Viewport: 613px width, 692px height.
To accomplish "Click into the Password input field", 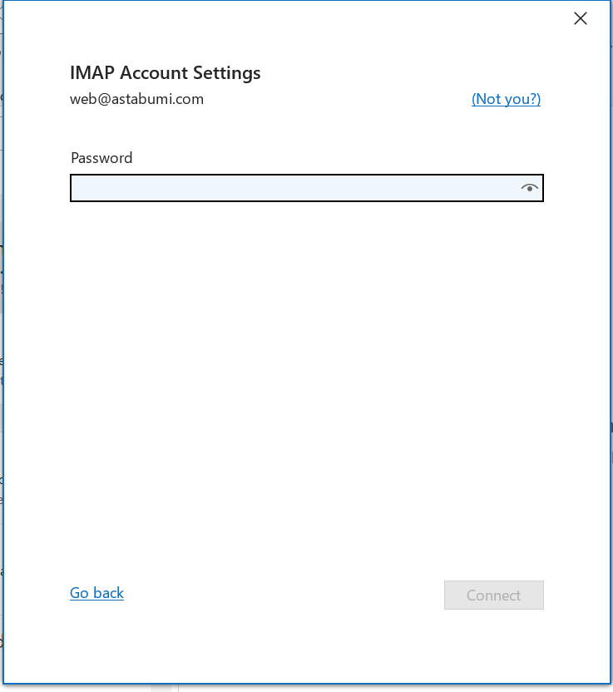I will tap(291, 189).
